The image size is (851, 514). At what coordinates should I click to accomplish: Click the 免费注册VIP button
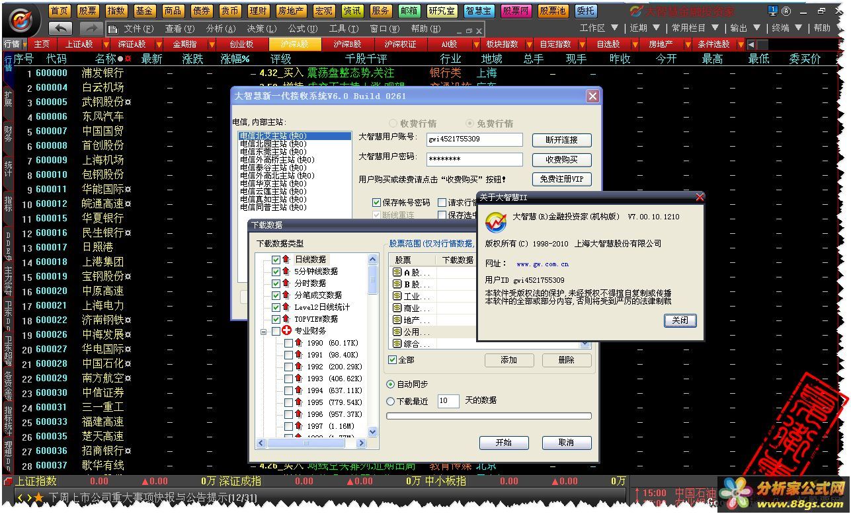(561, 180)
